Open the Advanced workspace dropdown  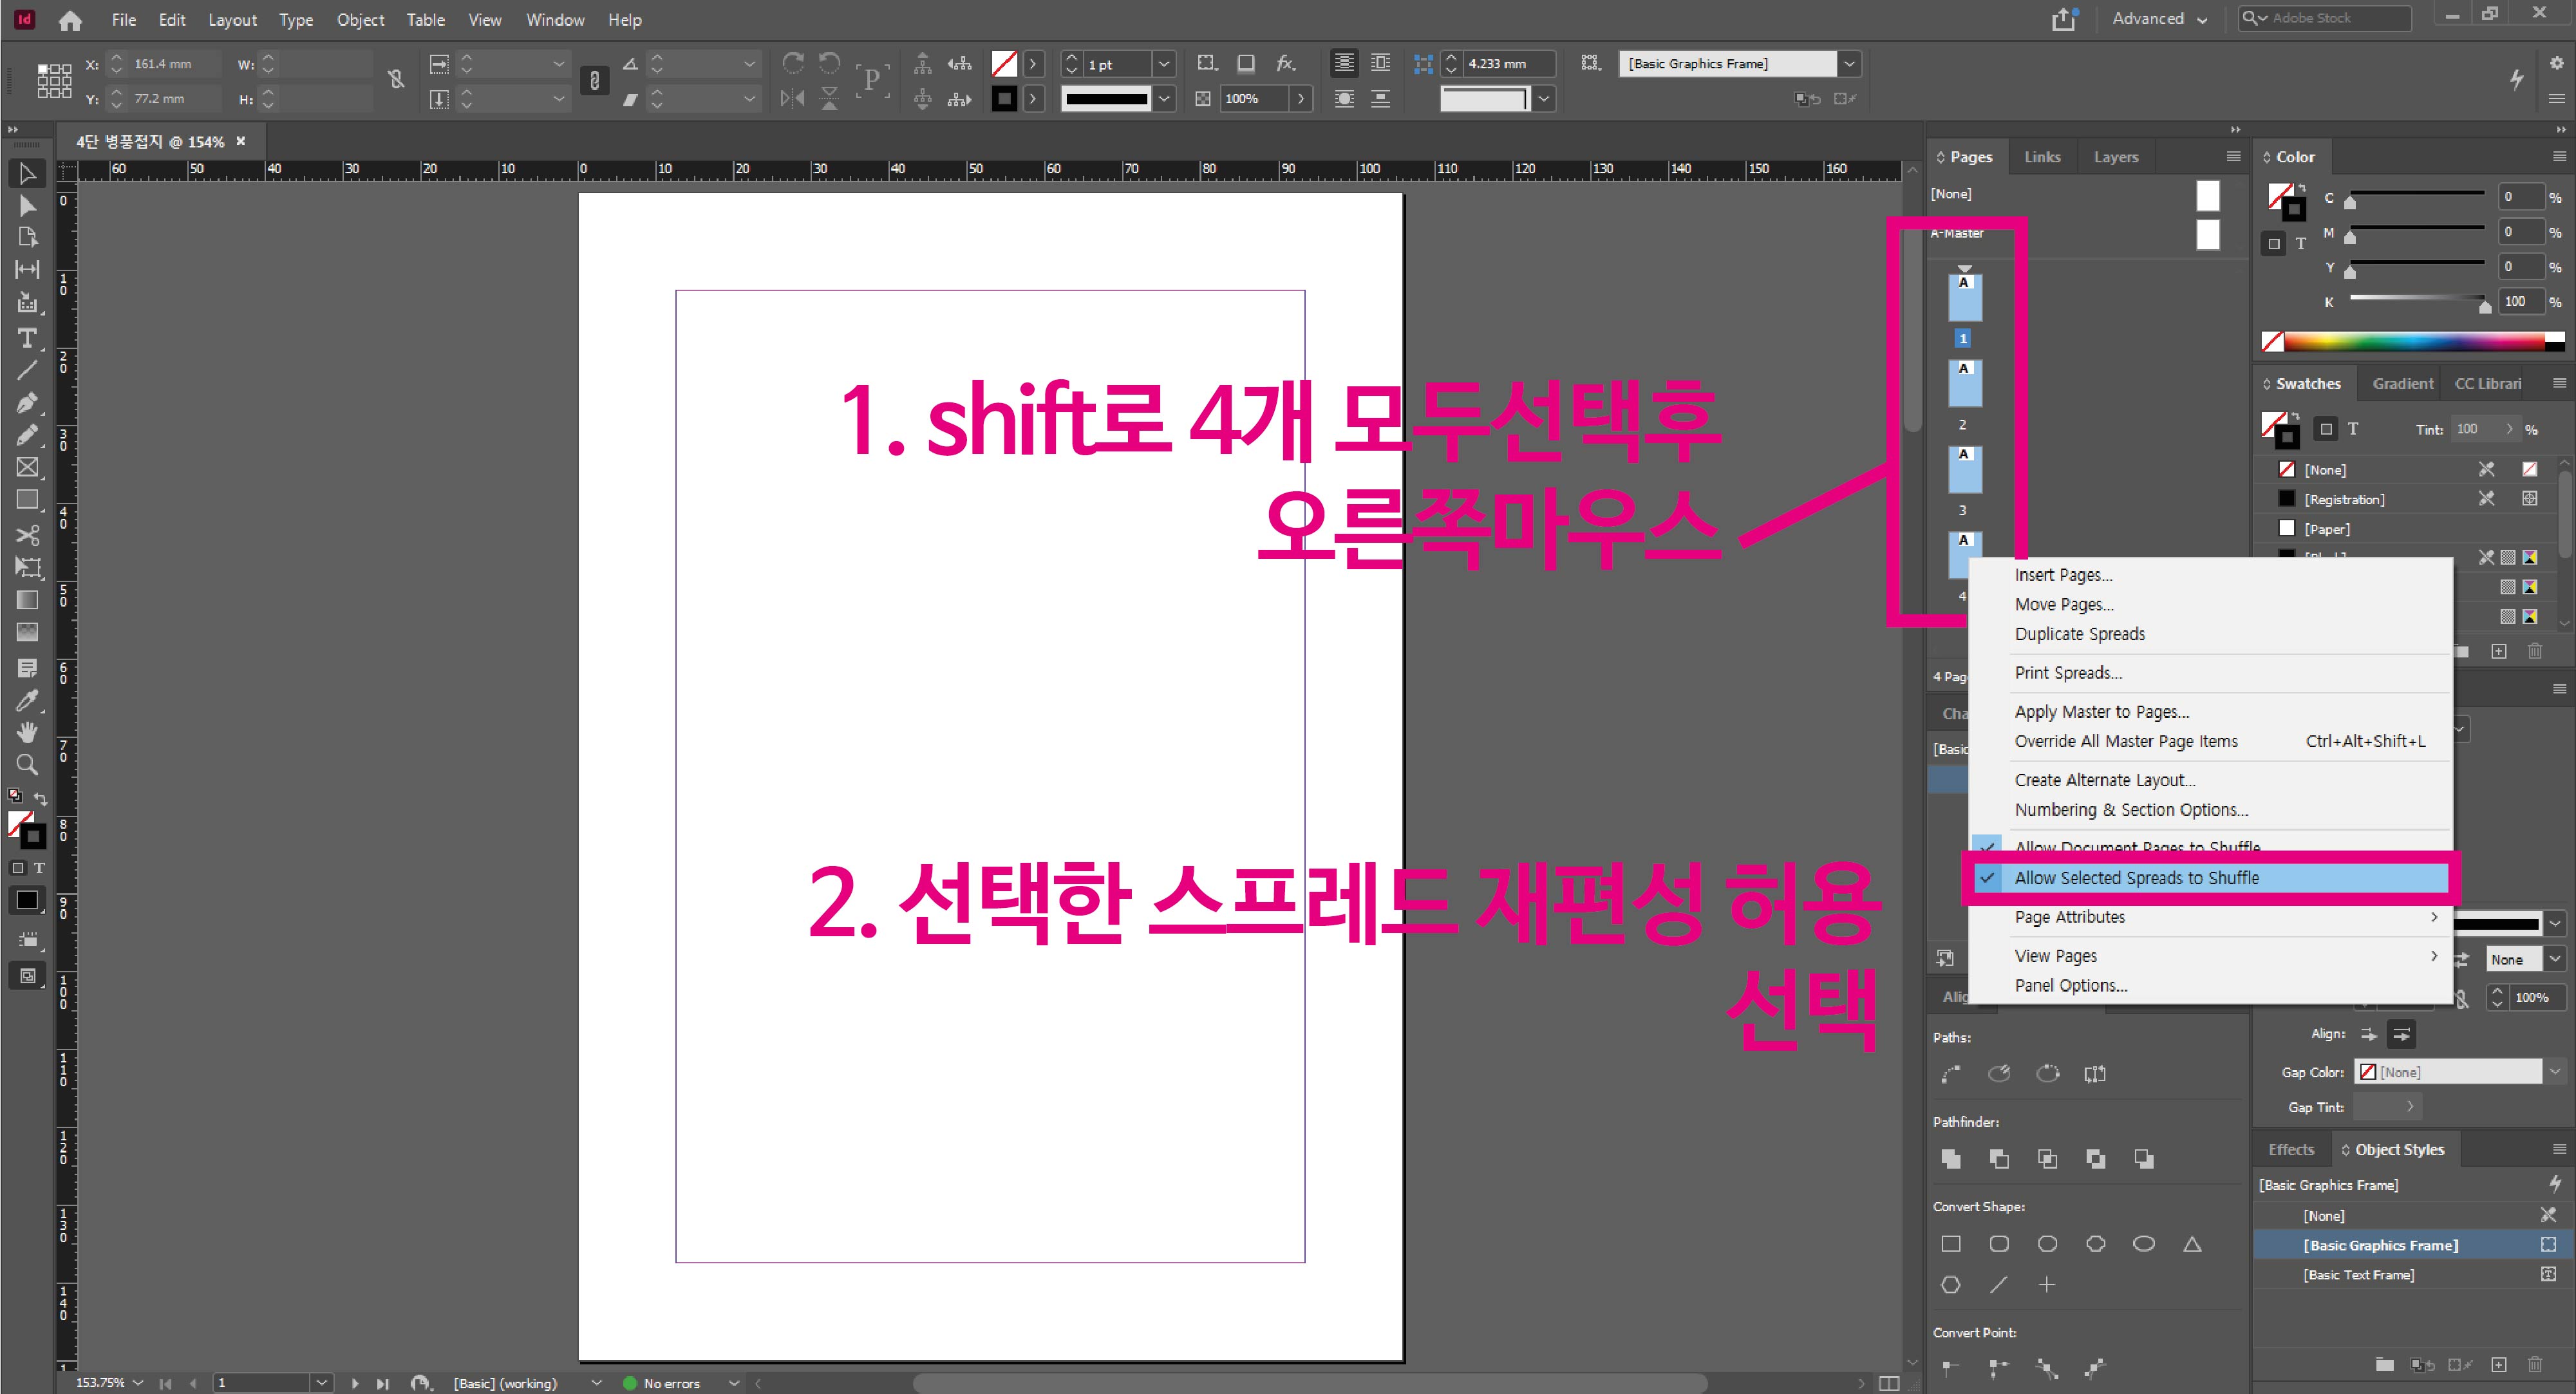coord(2159,19)
